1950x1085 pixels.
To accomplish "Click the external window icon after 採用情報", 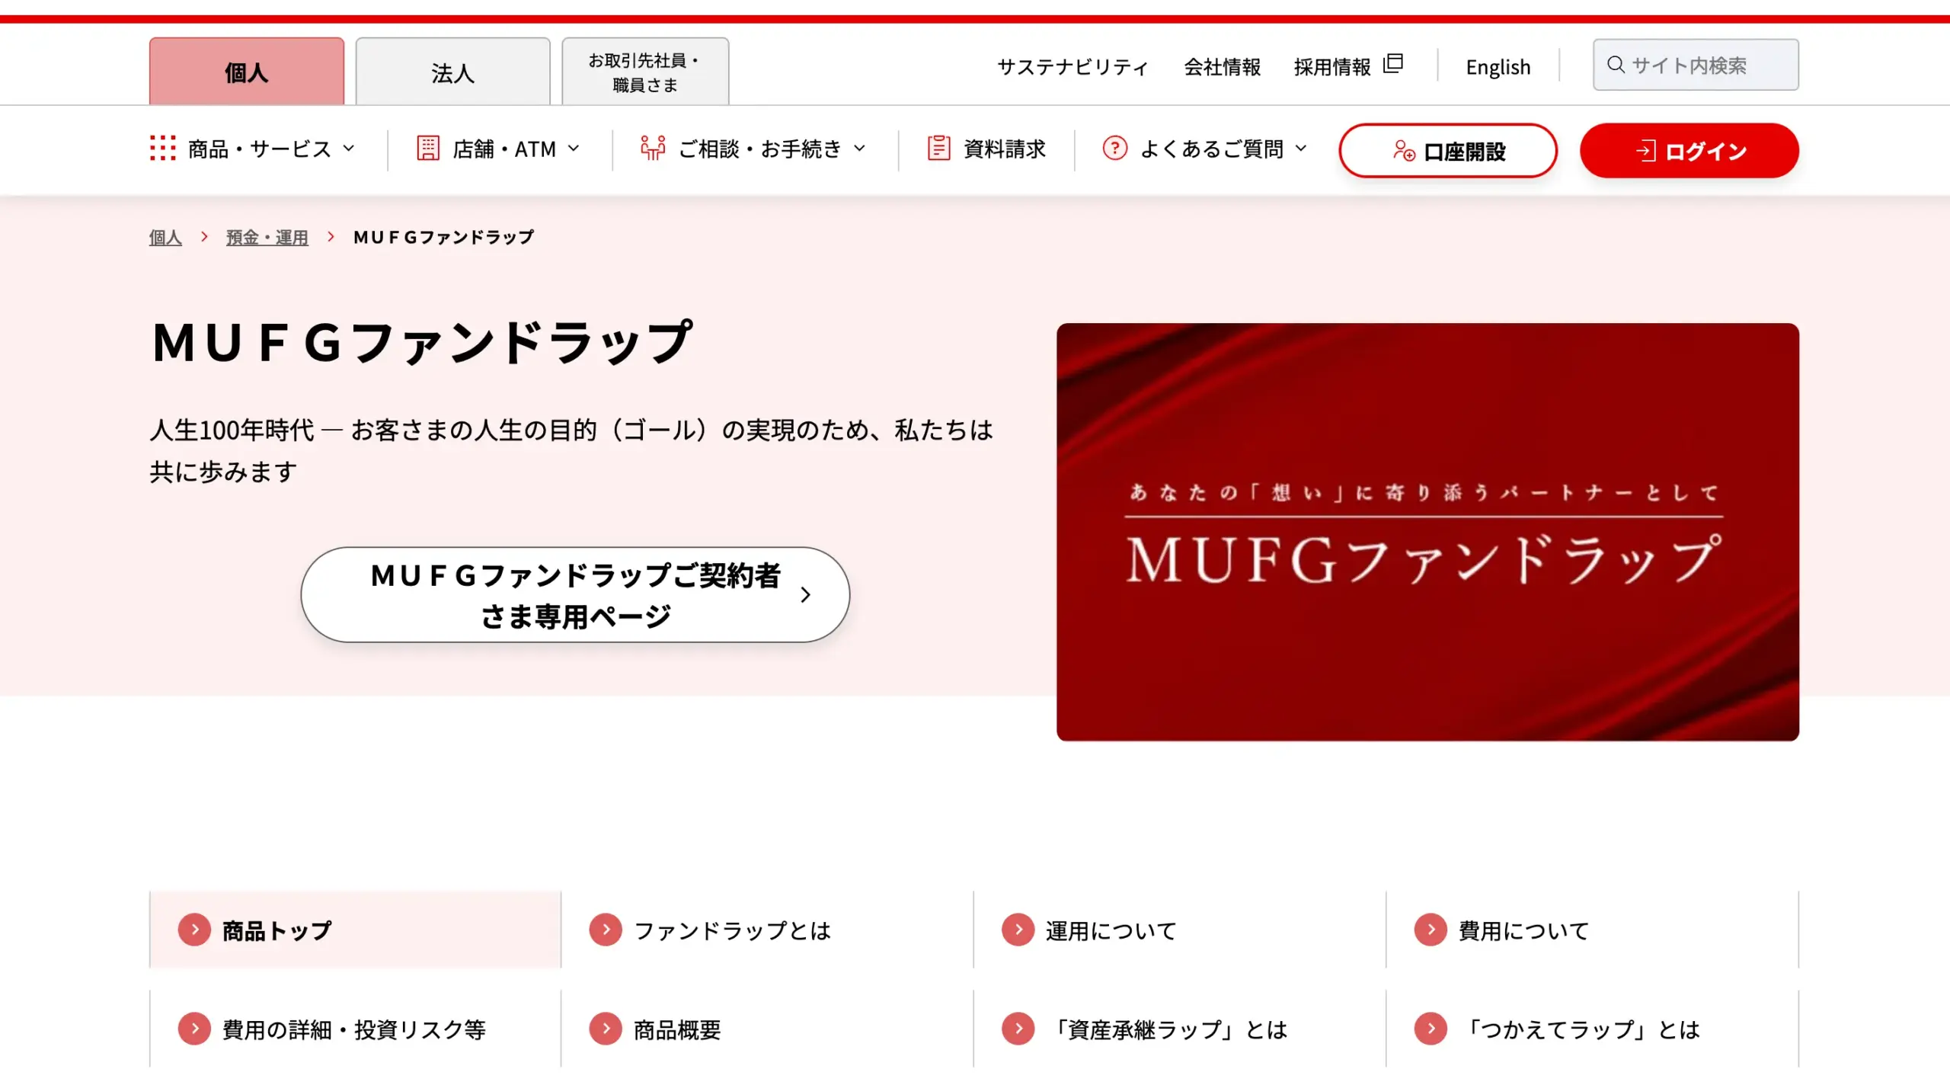I will [x=1393, y=63].
